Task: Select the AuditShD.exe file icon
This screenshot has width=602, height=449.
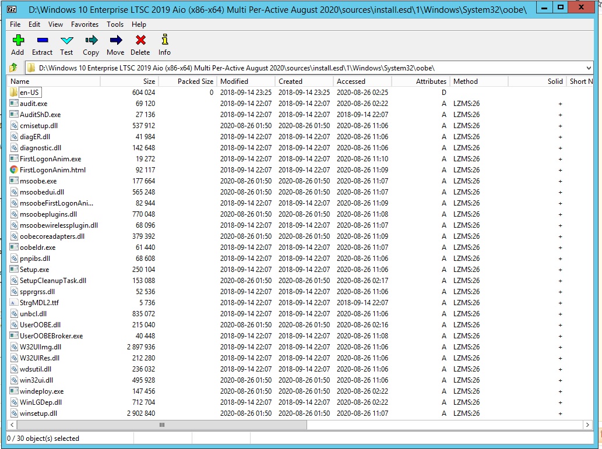Action: point(14,114)
